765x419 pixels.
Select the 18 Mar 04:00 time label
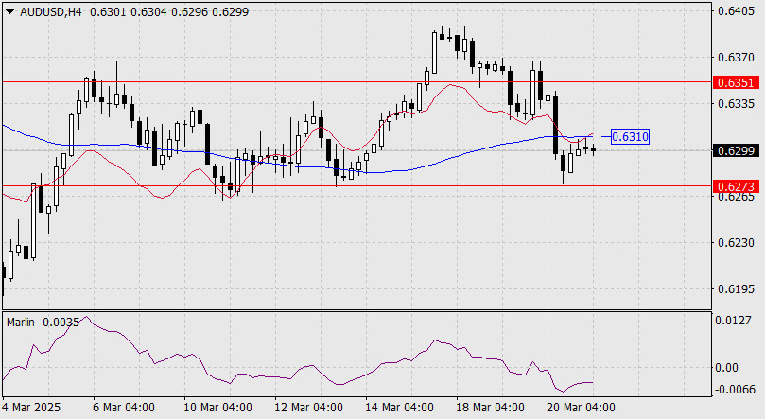492,408
